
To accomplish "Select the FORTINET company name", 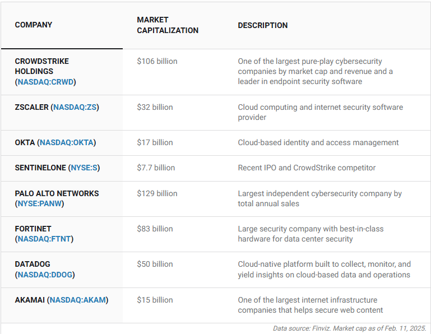I will tap(33, 229).
